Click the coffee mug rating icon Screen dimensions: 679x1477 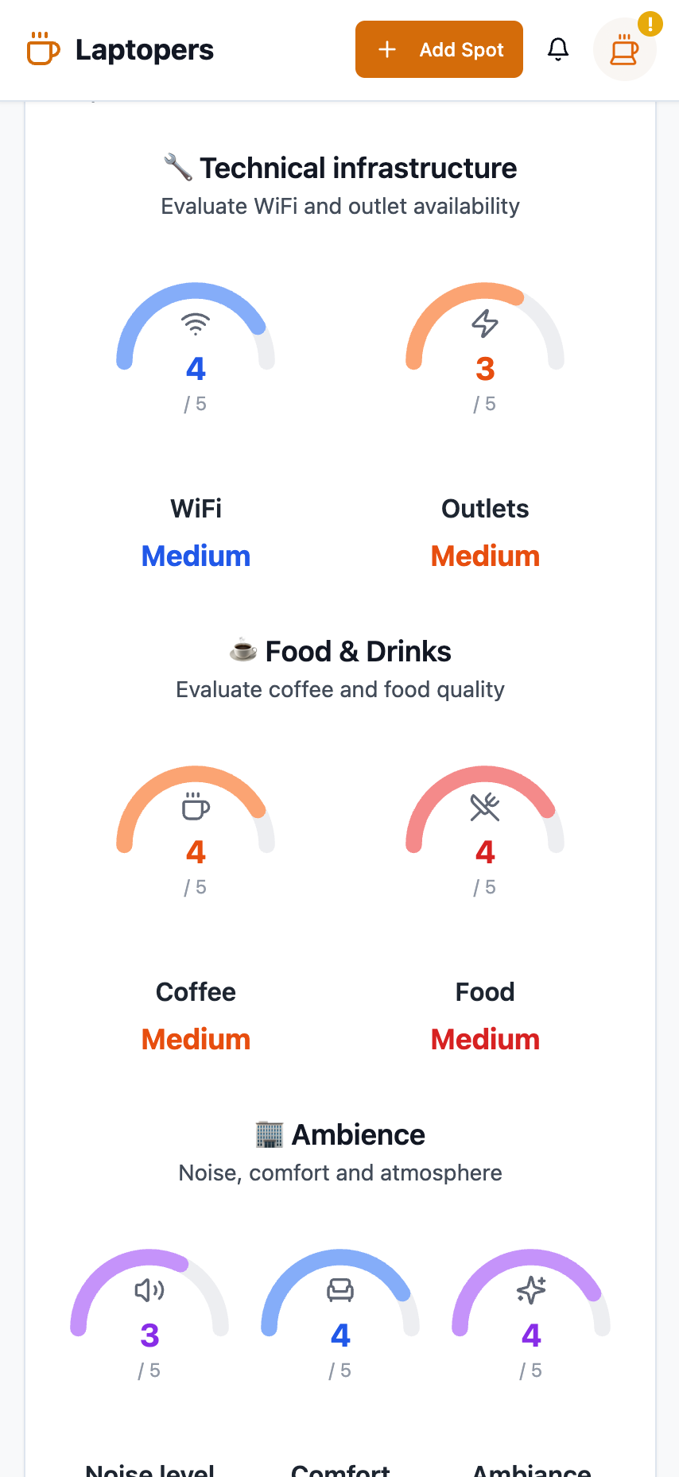[196, 806]
